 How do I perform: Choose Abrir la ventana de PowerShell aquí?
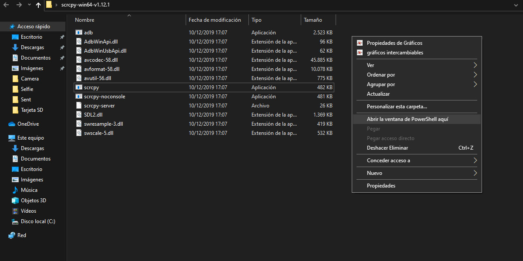pos(408,119)
